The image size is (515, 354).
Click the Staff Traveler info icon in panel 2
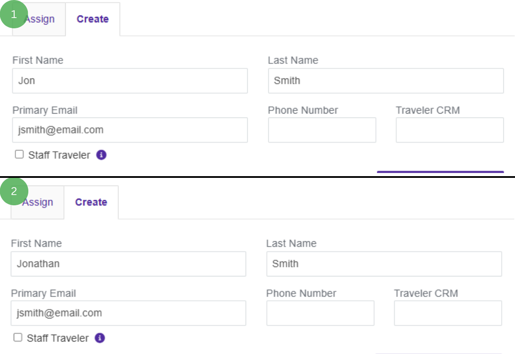(x=100, y=338)
